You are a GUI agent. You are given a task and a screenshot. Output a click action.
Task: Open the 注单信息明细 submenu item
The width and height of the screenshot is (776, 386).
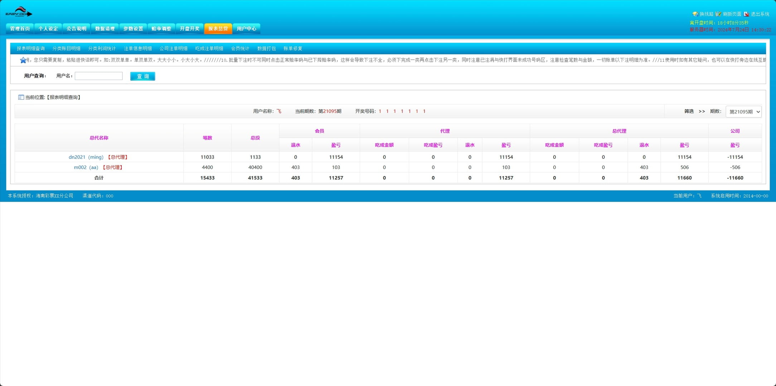tap(138, 49)
